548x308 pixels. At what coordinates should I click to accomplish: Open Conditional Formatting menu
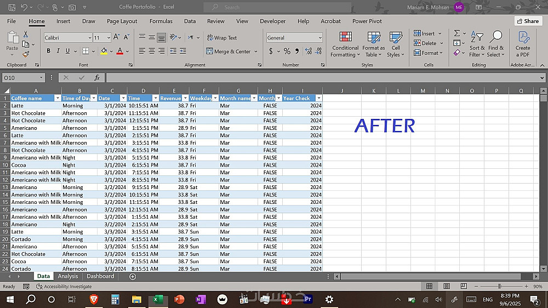click(x=345, y=44)
